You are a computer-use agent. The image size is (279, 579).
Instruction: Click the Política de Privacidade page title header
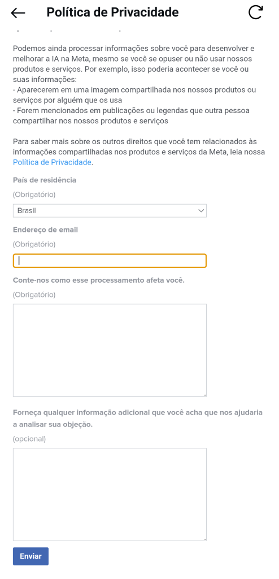click(x=112, y=12)
